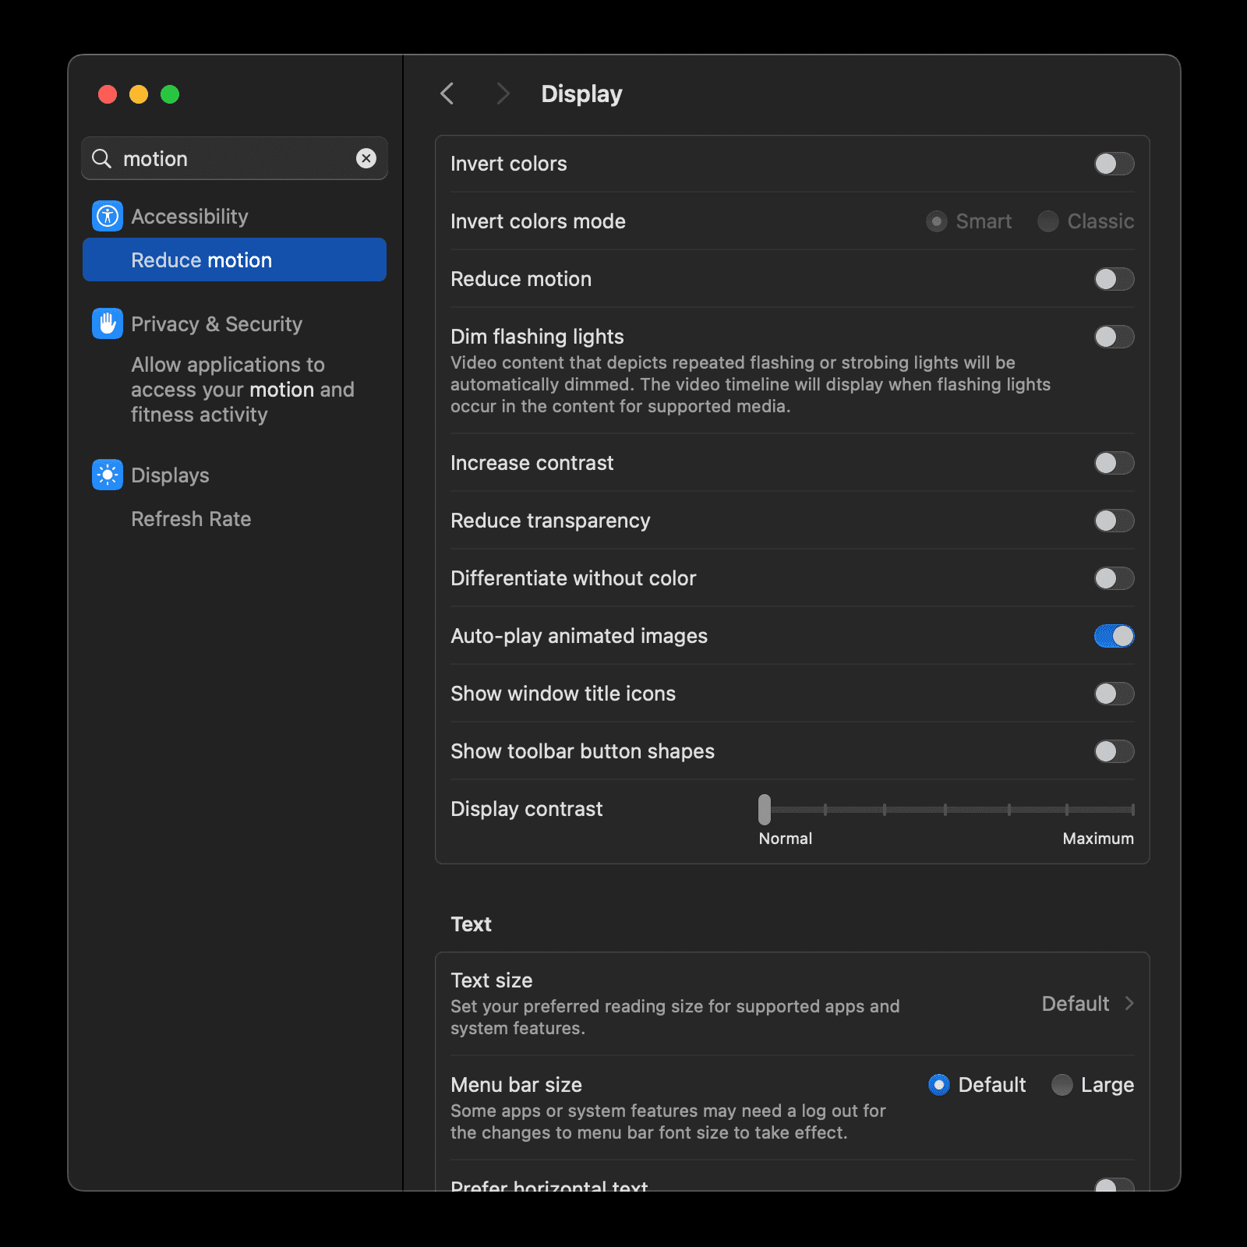Go back using the left arrow
This screenshot has width=1247, height=1247.
tap(447, 94)
